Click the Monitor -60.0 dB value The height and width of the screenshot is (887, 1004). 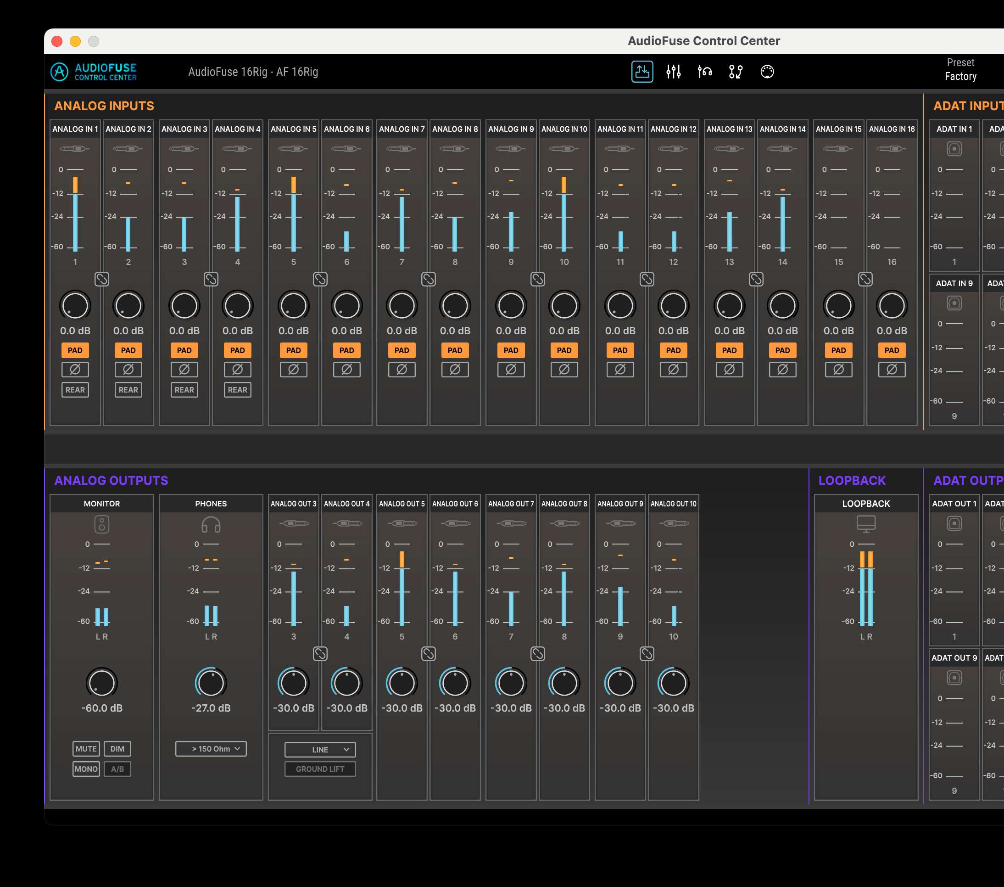pyautogui.click(x=102, y=708)
